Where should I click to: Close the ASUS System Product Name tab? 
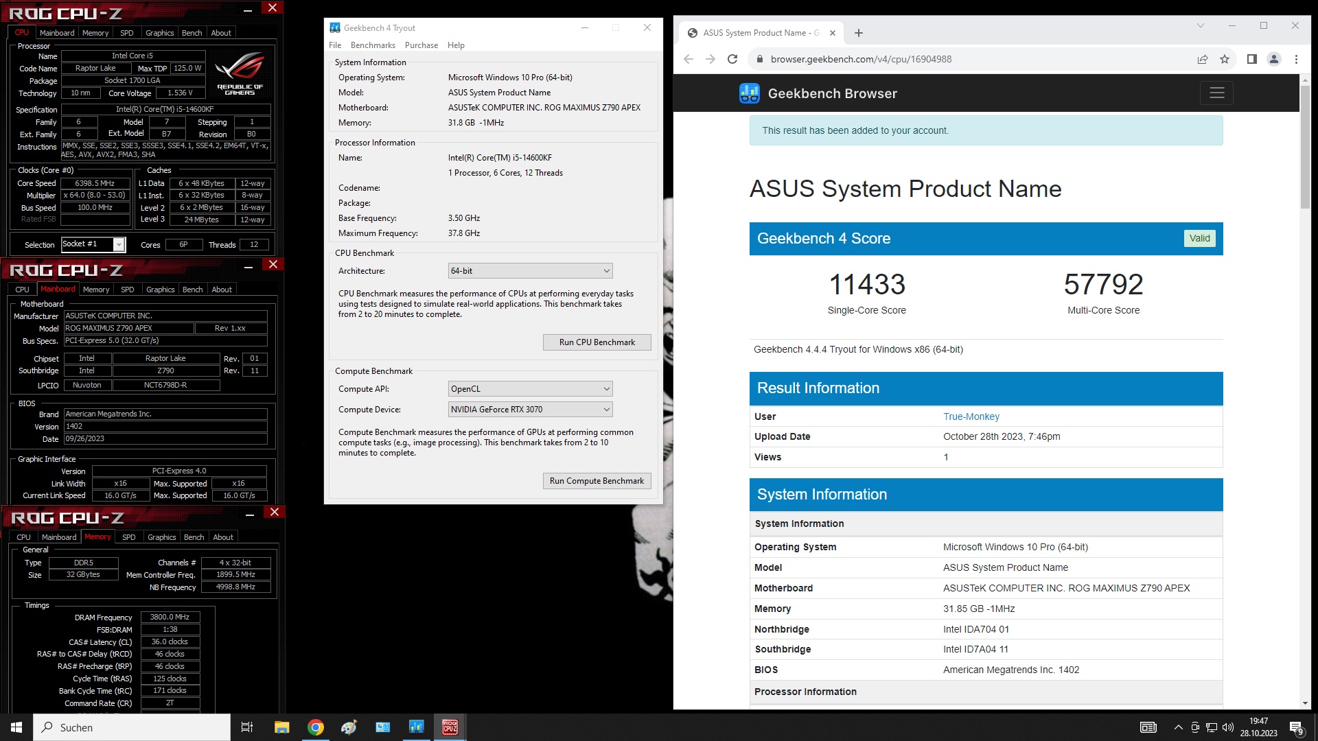833,33
